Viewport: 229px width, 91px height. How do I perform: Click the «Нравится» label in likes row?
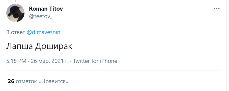(x=53, y=81)
